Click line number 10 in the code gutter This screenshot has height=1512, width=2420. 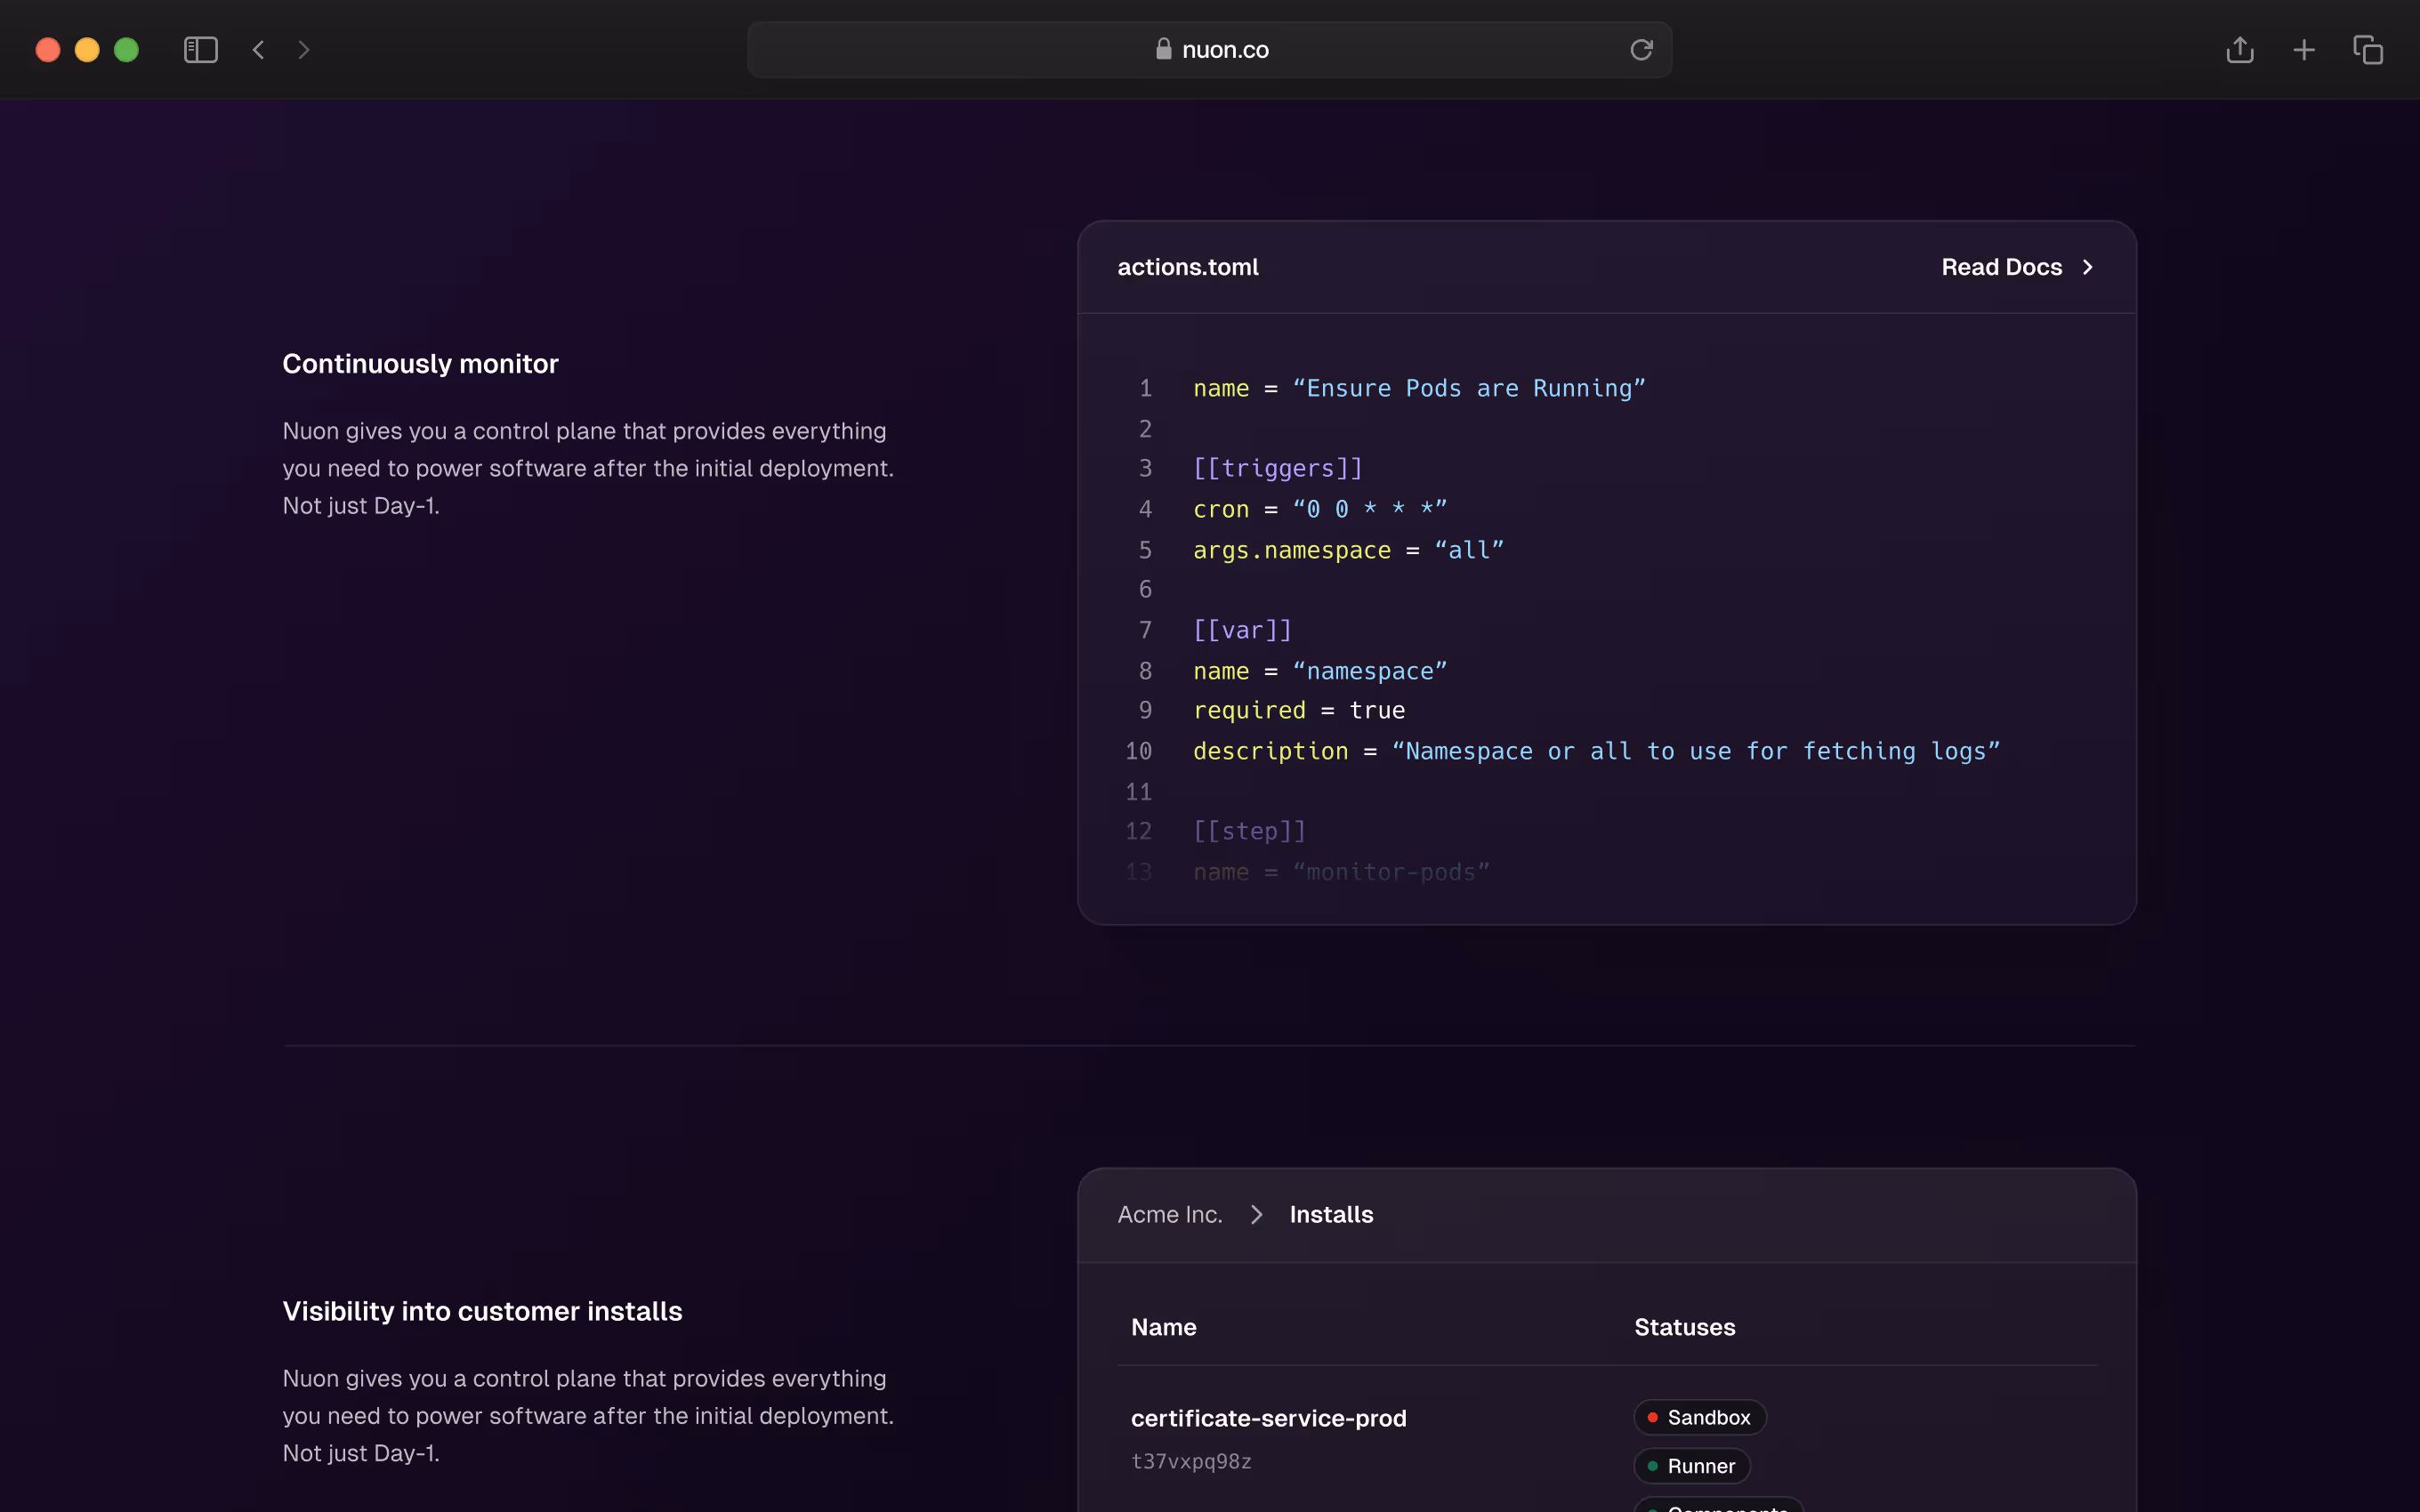click(x=1138, y=751)
